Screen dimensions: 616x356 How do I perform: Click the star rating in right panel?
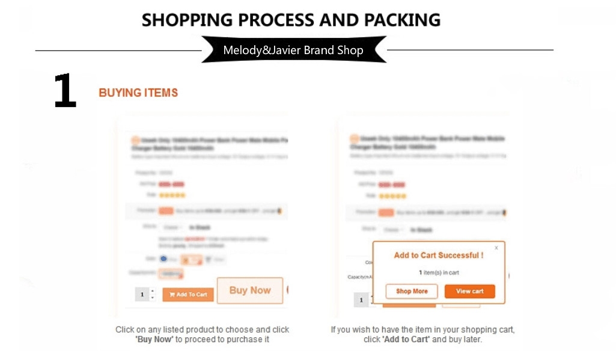tap(392, 196)
